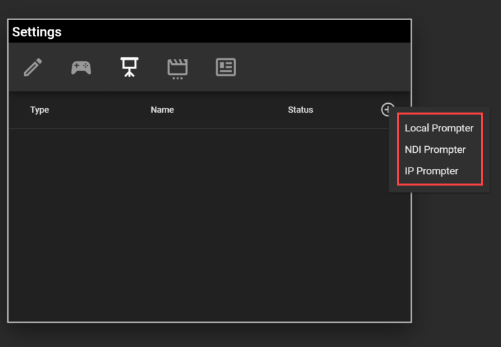The height and width of the screenshot is (347, 501).
Task: Add an IP Prompter
Action: (x=431, y=171)
